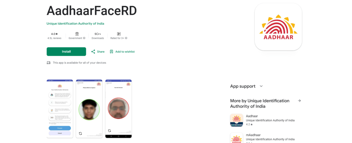Click the Government info icon
This screenshot has width=352, height=143.
point(84,38)
